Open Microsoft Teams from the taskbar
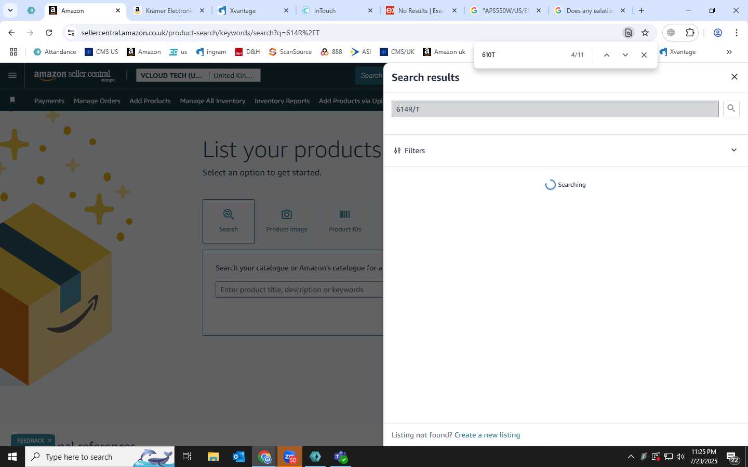The width and height of the screenshot is (748, 467). pyautogui.click(x=341, y=457)
